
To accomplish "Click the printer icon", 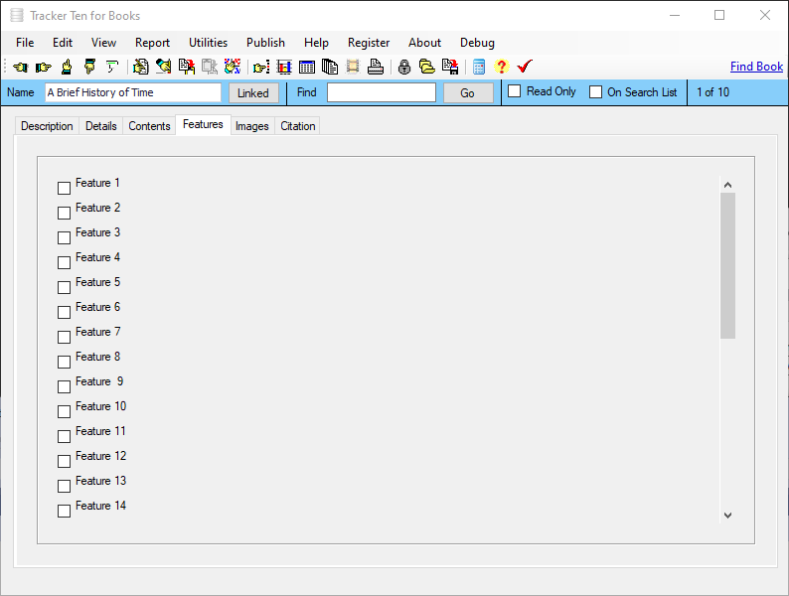I will pyautogui.click(x=376, y=67).
